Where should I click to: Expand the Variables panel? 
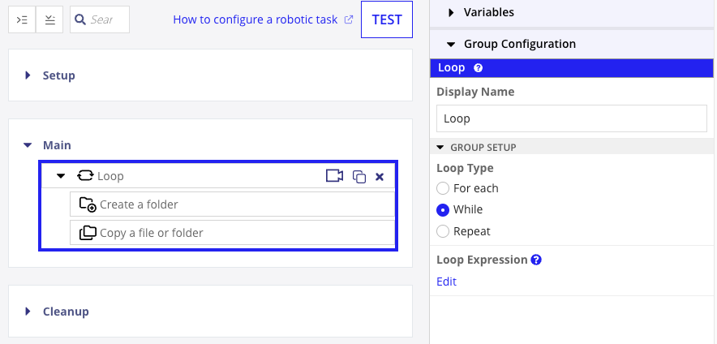click(451, 12)
